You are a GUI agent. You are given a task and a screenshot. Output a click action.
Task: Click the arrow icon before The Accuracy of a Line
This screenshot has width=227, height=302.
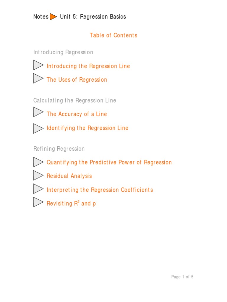[x=38, y=113]
